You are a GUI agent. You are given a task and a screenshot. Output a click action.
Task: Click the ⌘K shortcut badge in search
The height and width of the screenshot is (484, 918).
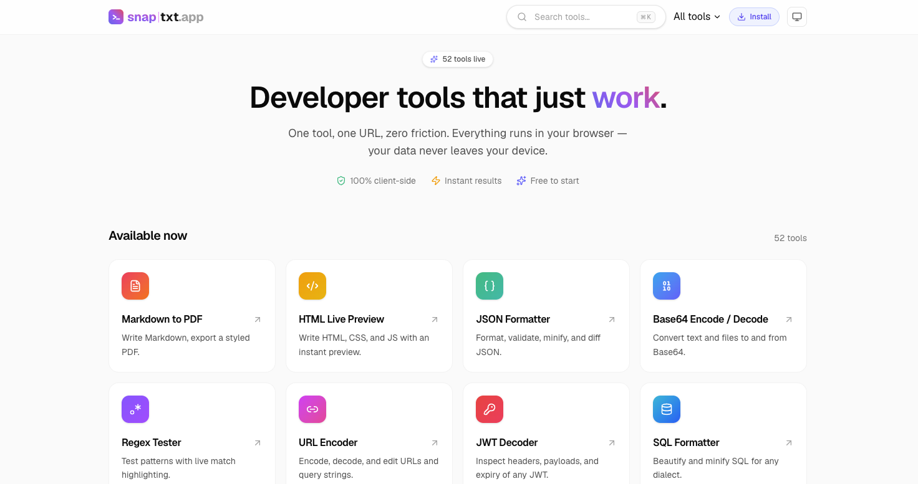pyautogui.click(x=645, y=17)
